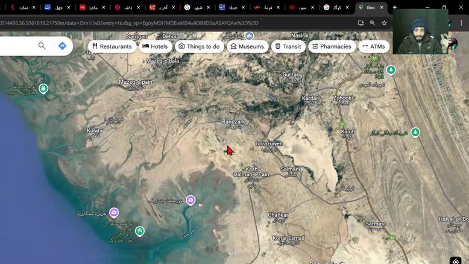The height and width of the screenshot is (264, 469).
Task: Click the Salmani place label
Action: 290,169
